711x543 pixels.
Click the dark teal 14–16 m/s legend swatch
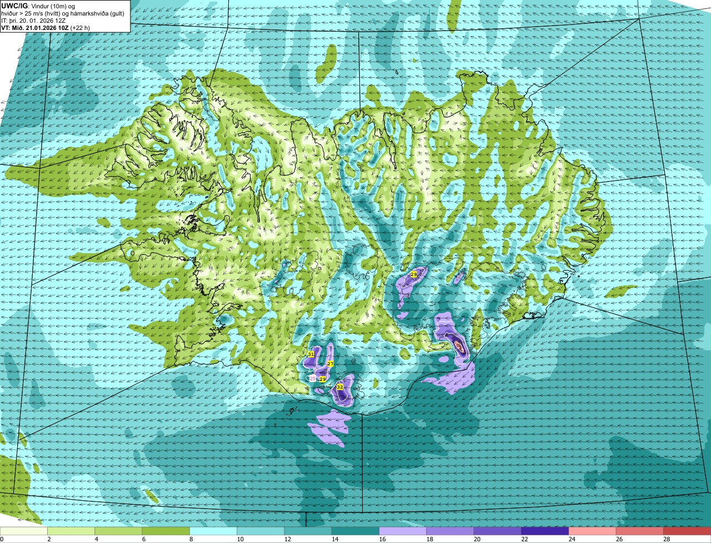click(355, 531)
